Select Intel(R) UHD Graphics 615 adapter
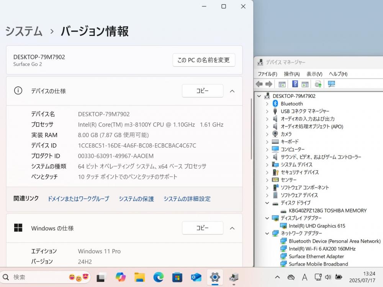 pos(317,226)
